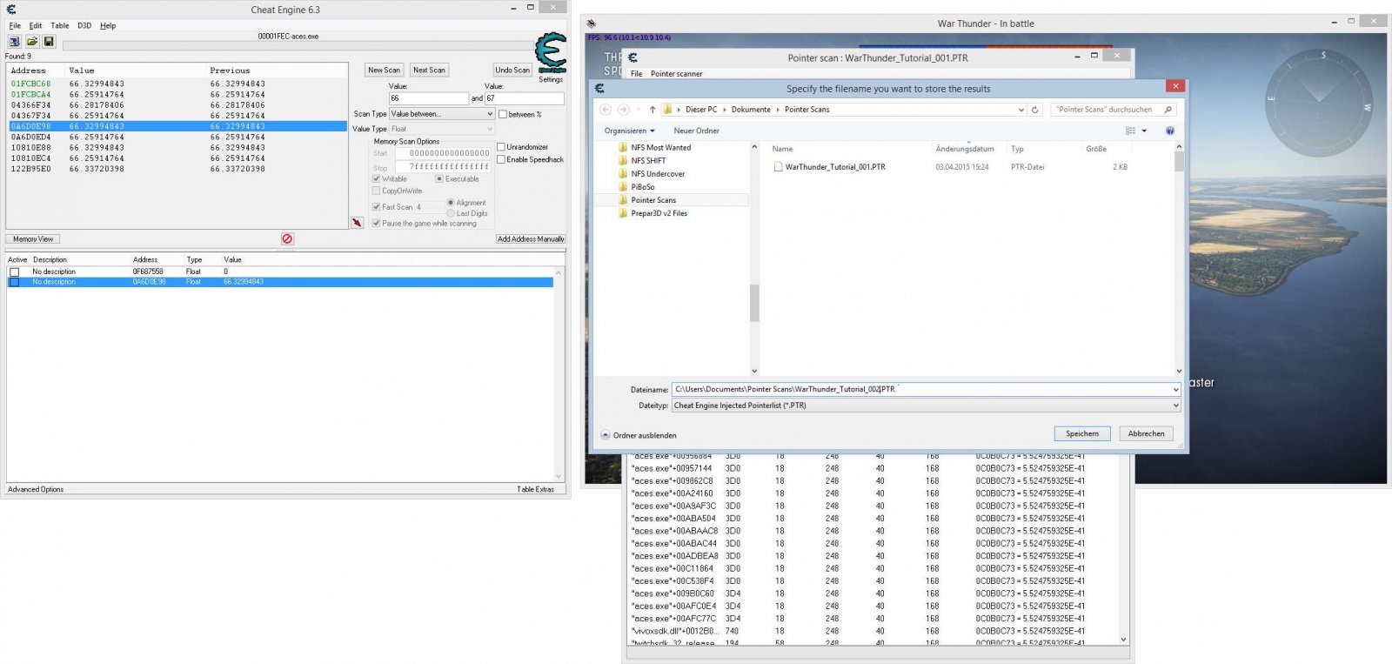Click the first Value input field containing 66

[428, 98]
